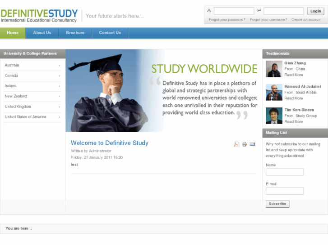Click University & College Partners heading
Screen dimensions: 328x245
coord(32,53)
